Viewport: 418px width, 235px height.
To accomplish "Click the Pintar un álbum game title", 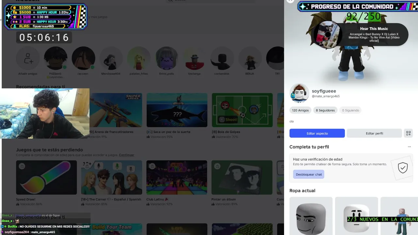I will click(224, 199).
